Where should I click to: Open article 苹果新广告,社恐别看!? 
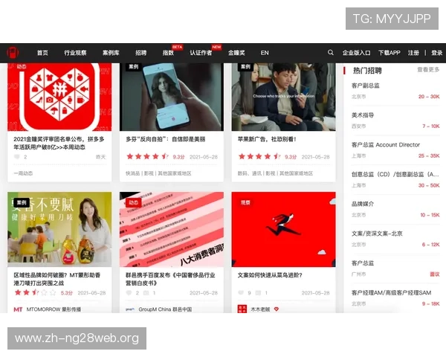[267, 139]
